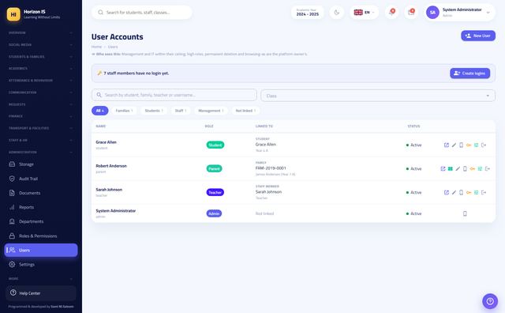Open Roles & Permissions in the sidebar
Image resolution: width=505 pixels, height=313 pixels.
(x=40, y=236)
